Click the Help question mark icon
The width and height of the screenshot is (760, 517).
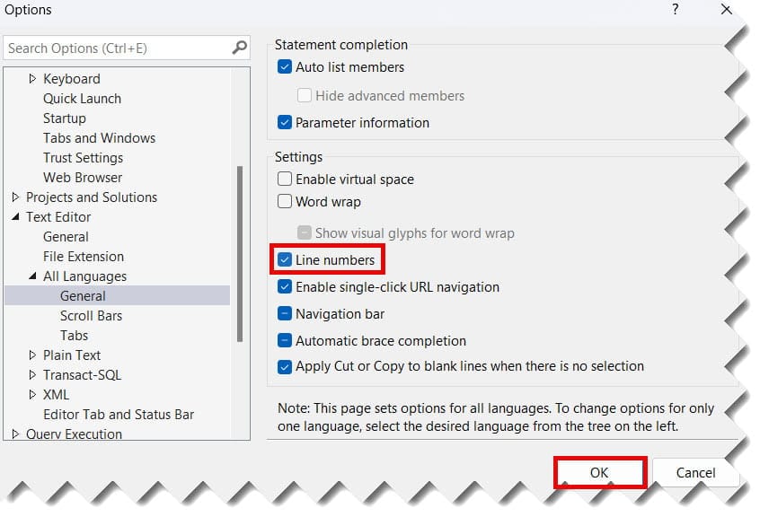point(675,10)
